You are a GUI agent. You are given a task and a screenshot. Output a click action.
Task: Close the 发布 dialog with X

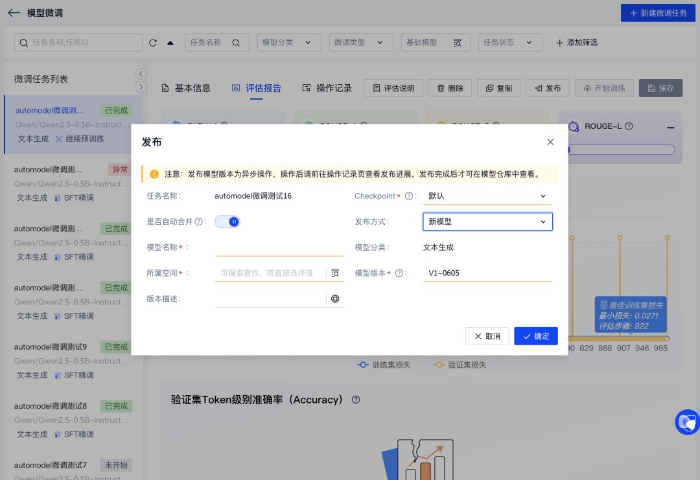click(x=550, y=142)
